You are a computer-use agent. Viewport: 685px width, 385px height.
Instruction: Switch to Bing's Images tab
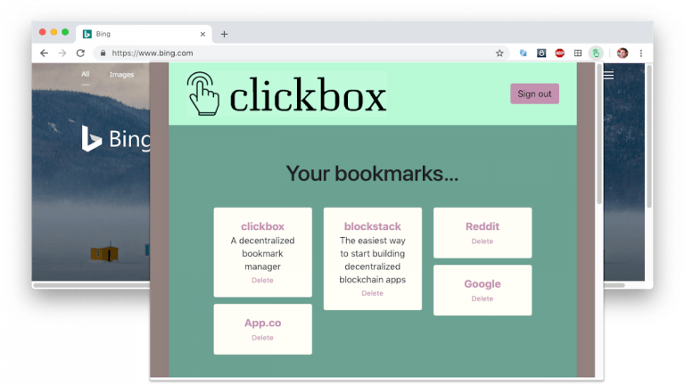(121, 75)
